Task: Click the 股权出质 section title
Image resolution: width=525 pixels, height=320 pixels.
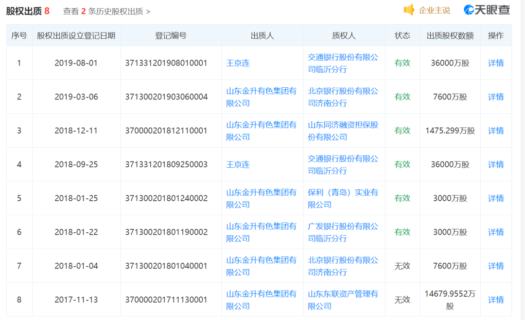Action: (x=24, y=11)
